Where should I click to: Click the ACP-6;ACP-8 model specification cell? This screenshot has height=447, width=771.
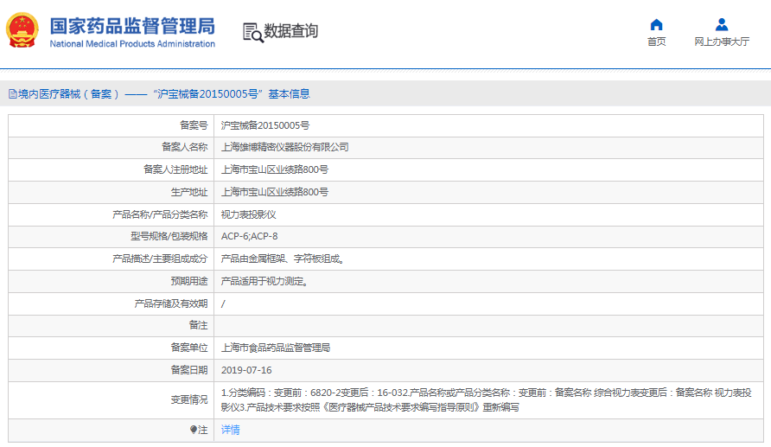250,236
